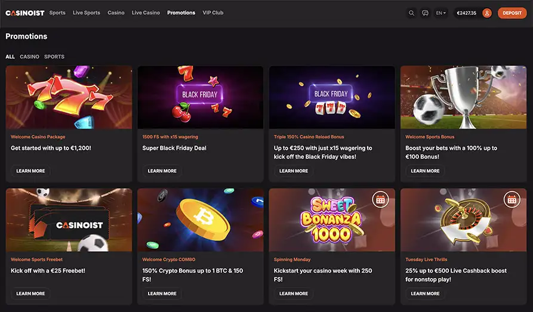533x312 pixels.
Task: Click the trophy and football banner image
Action: coord(463,97)
